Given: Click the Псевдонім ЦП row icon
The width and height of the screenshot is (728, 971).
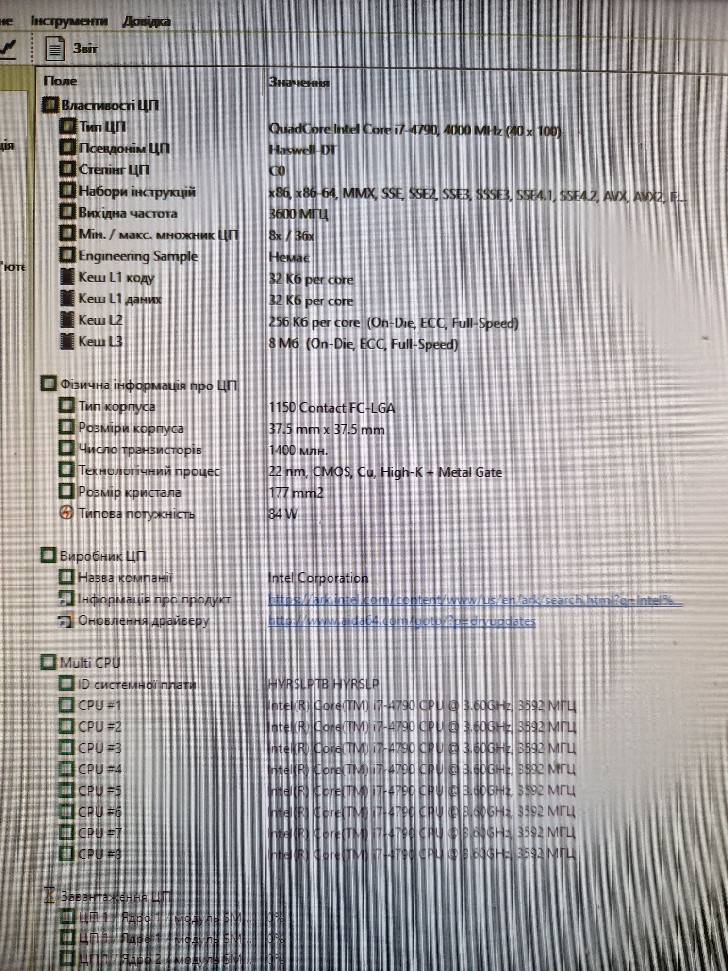Looking at the screenshot, I should click(68, 148).
